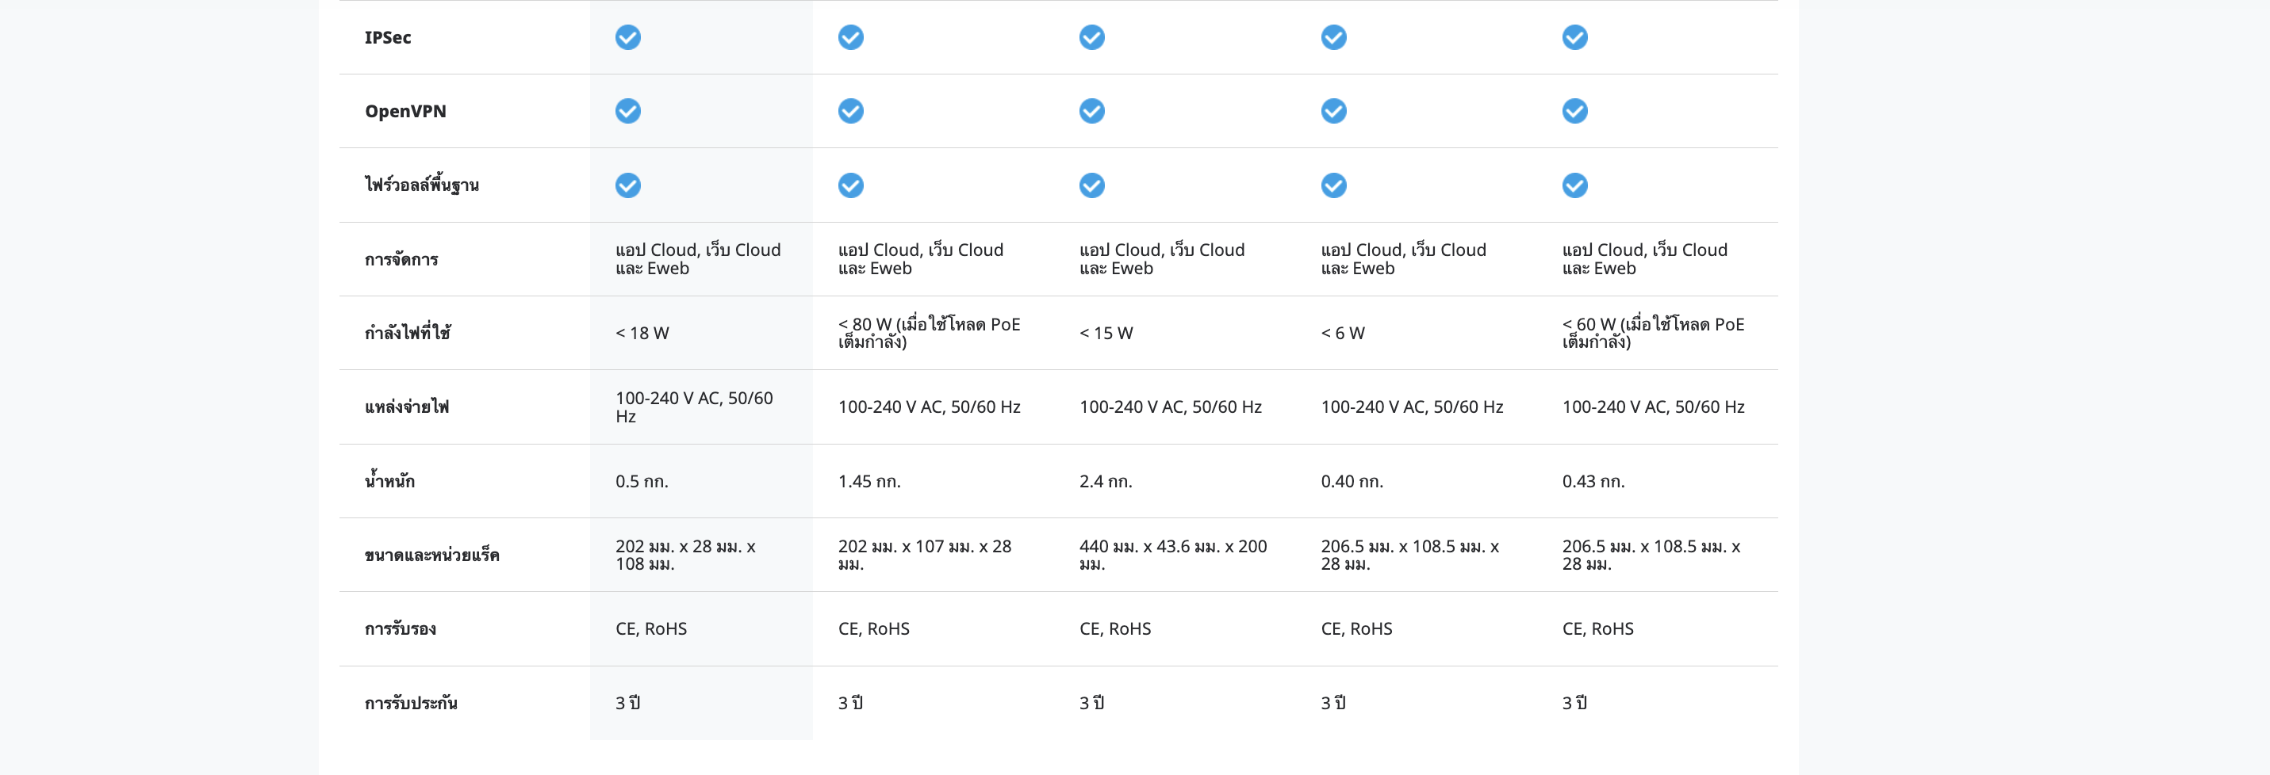
Task: Click the OpenVPN checkmark in the first product column
Action: click(x=627, y=111)
